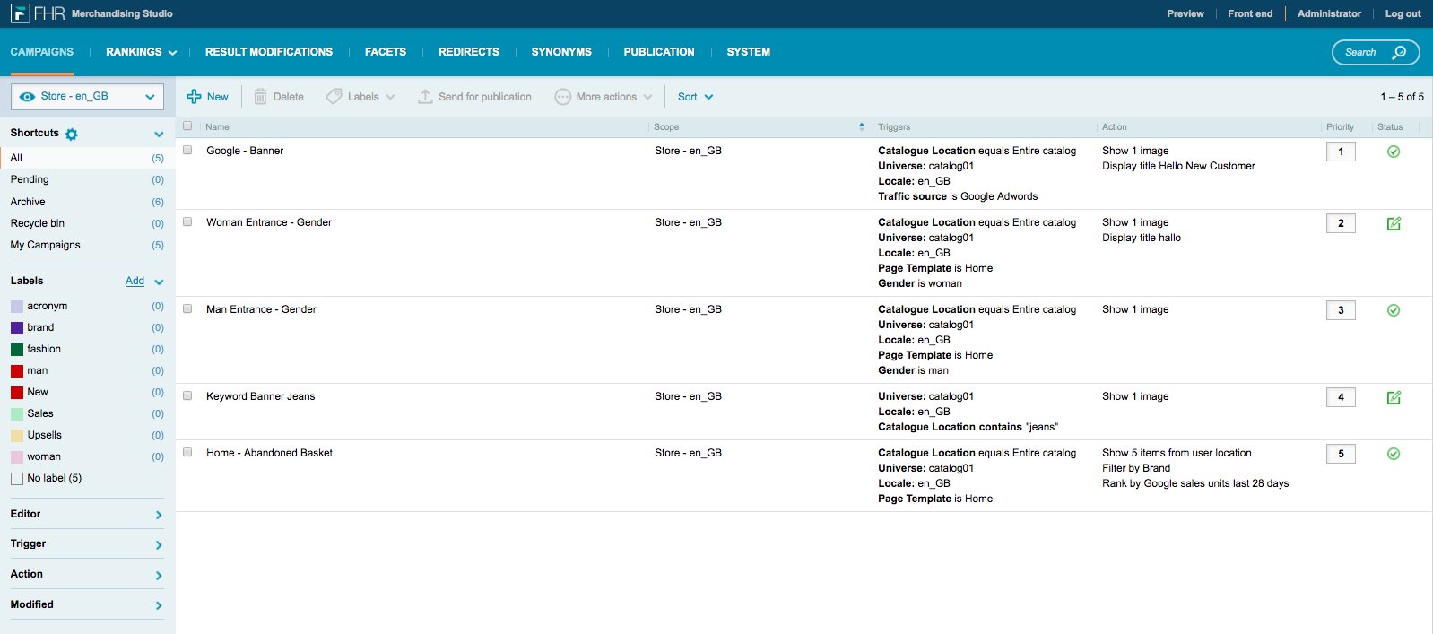The width and height of the screenshot is (1433, 634).
Task: Click the Add labels link
Action: pyautogui.click(x=135, y=281)
